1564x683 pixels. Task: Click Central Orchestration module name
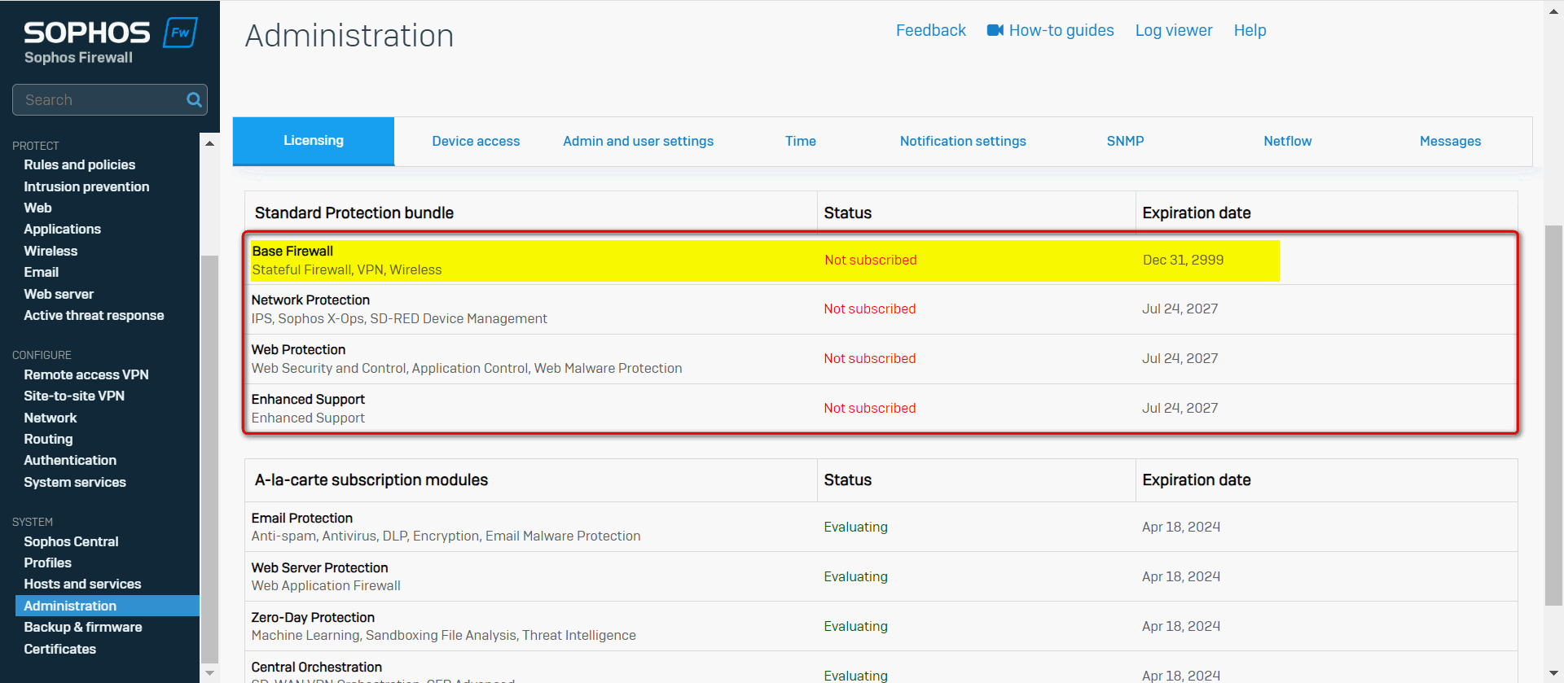click(316, 667)
